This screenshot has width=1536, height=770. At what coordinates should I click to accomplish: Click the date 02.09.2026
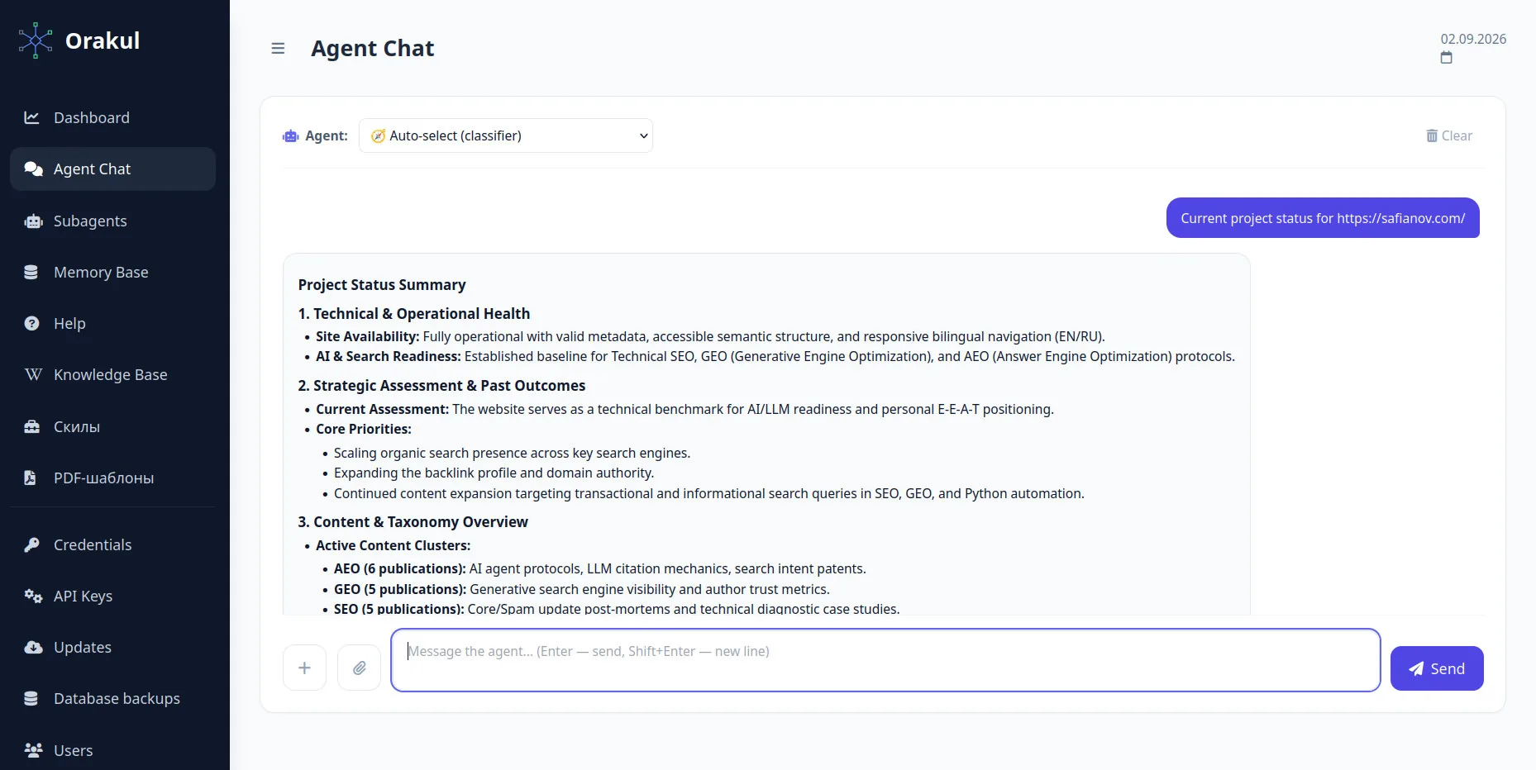coord(1473,39)
